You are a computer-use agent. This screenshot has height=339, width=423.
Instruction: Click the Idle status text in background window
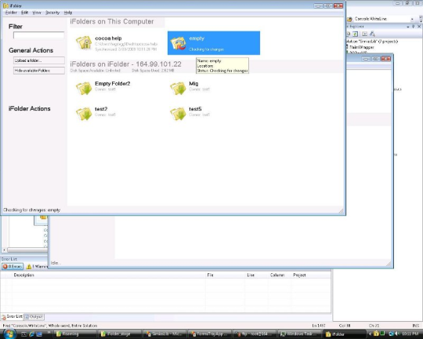click(56, 263)
